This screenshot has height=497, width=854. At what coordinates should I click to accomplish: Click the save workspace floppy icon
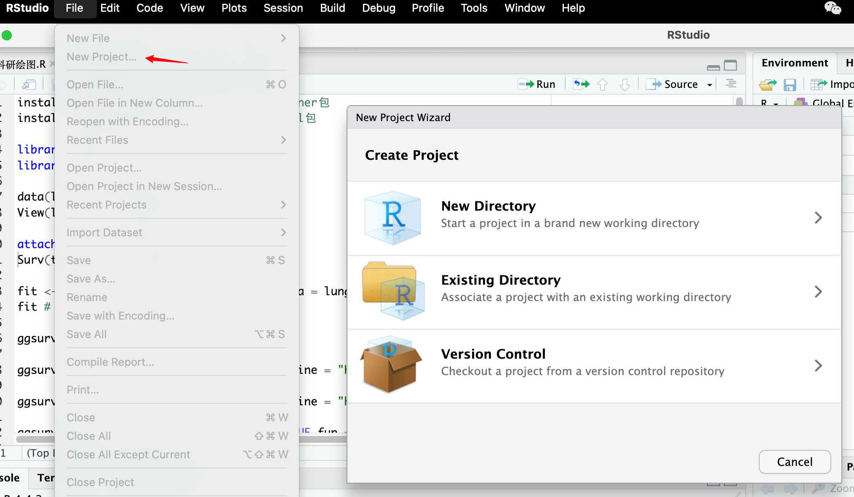click(790, 85)
